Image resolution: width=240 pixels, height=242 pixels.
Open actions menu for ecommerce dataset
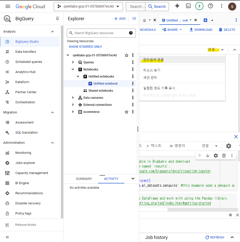(133, 112)
